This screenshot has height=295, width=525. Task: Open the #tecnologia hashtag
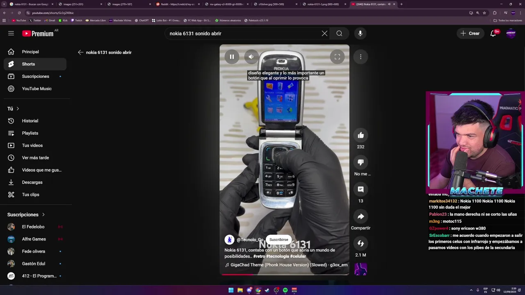coord(278,256)
